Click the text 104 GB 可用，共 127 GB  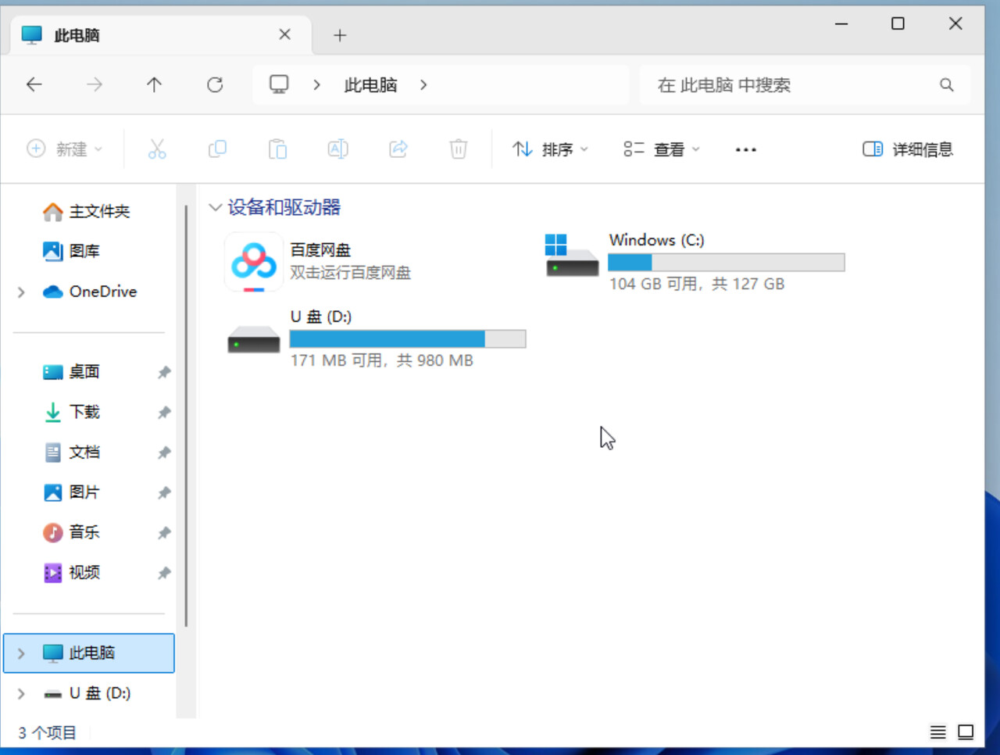pyautogui.click(x=697, y=284)
